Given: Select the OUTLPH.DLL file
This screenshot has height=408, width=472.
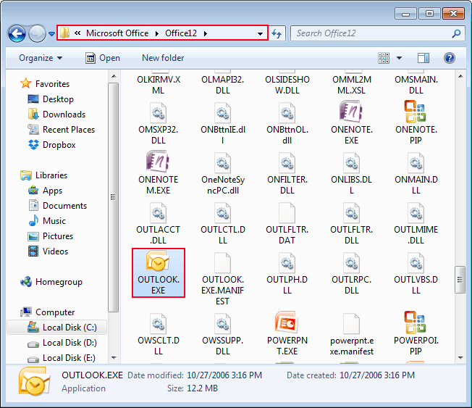Looking at the screenshot, I should 287,273.
